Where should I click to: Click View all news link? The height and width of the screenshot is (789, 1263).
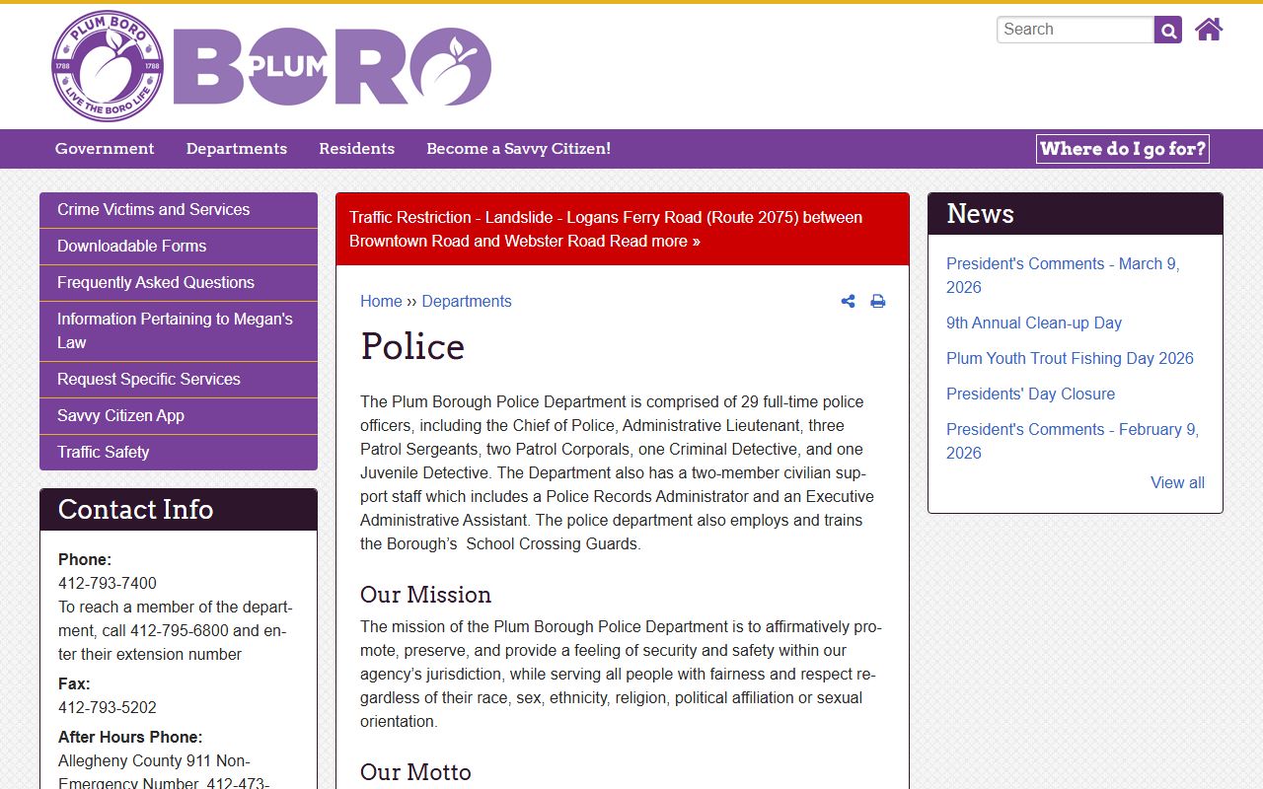(x=1177, y=482)
